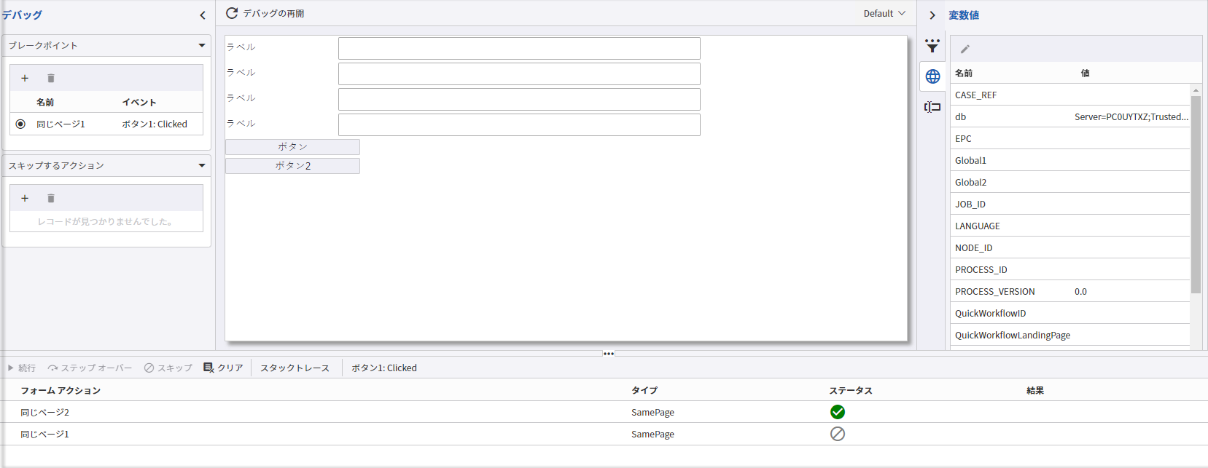Click the field variables icon below globe
1208x468 pixels.
click(x=932, y=107)
